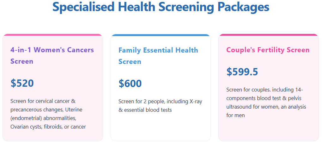Click the $520 price
Viewport: 322px width, 145px height.
pos(22,83)
